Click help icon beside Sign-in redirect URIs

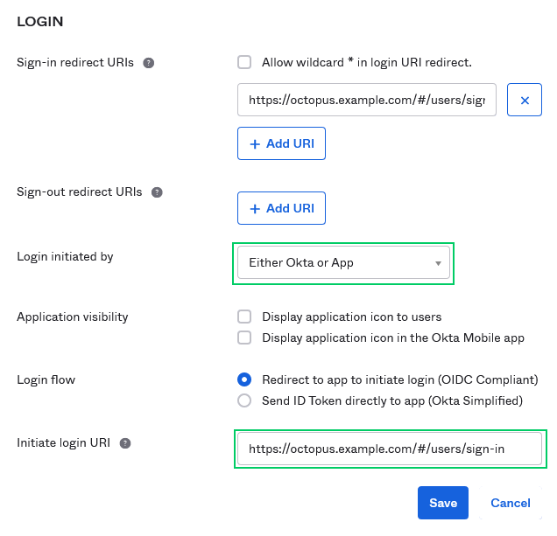click(x=149, y=63)
